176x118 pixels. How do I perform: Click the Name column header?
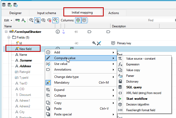[x=29, y=26]
